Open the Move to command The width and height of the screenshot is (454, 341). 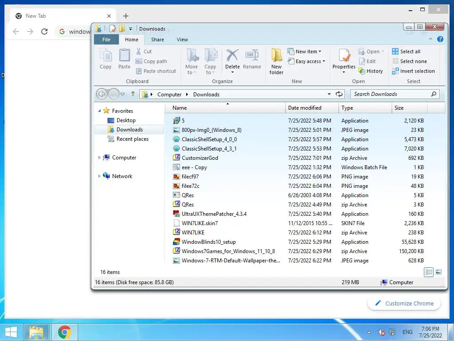[192, 61]
